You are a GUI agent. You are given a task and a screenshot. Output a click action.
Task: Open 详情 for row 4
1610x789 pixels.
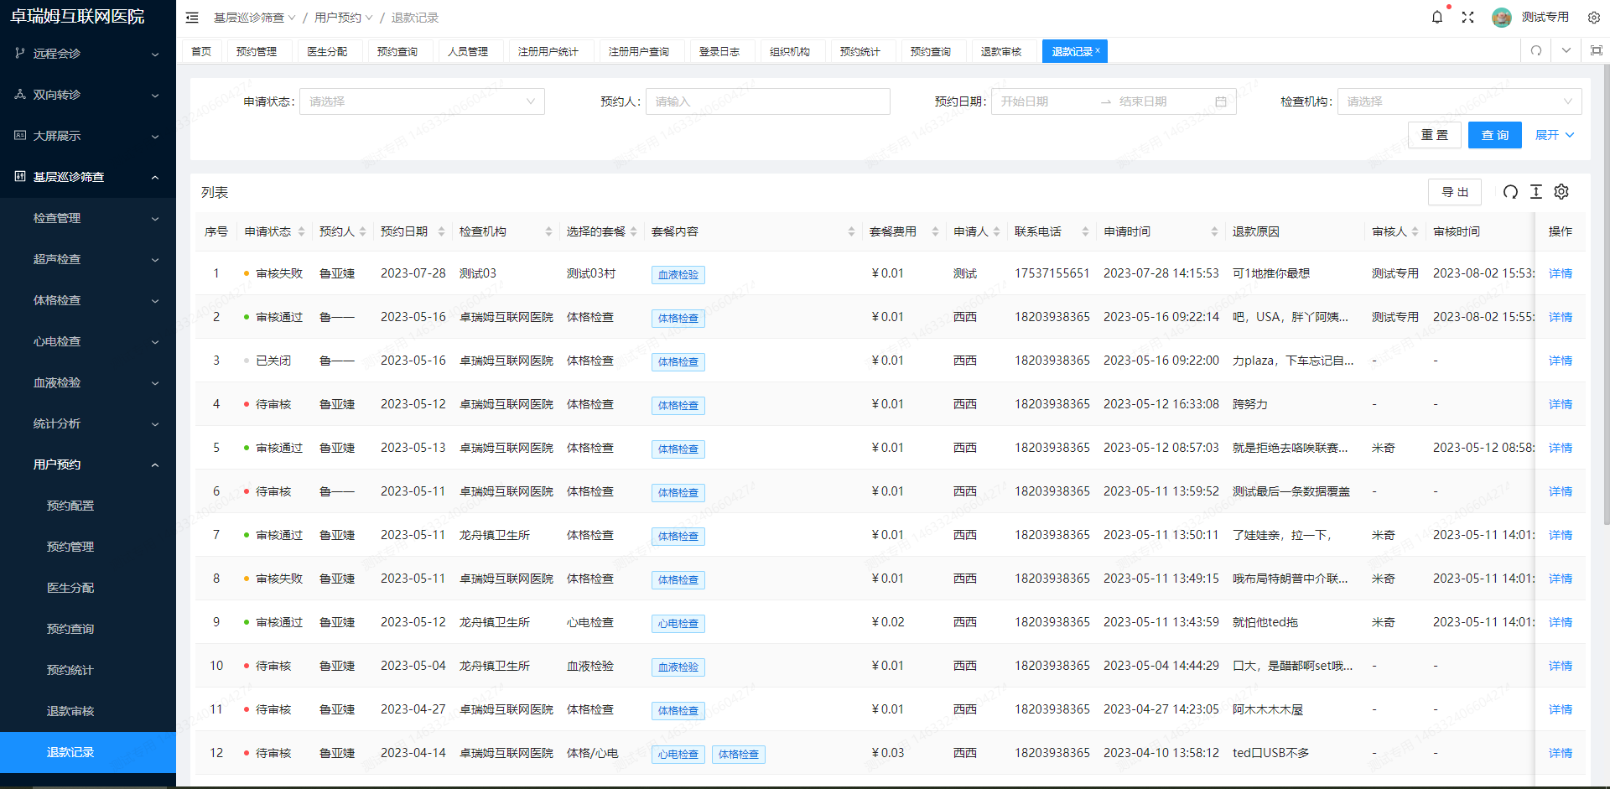pyautogui.click(x=1561, y=404)
